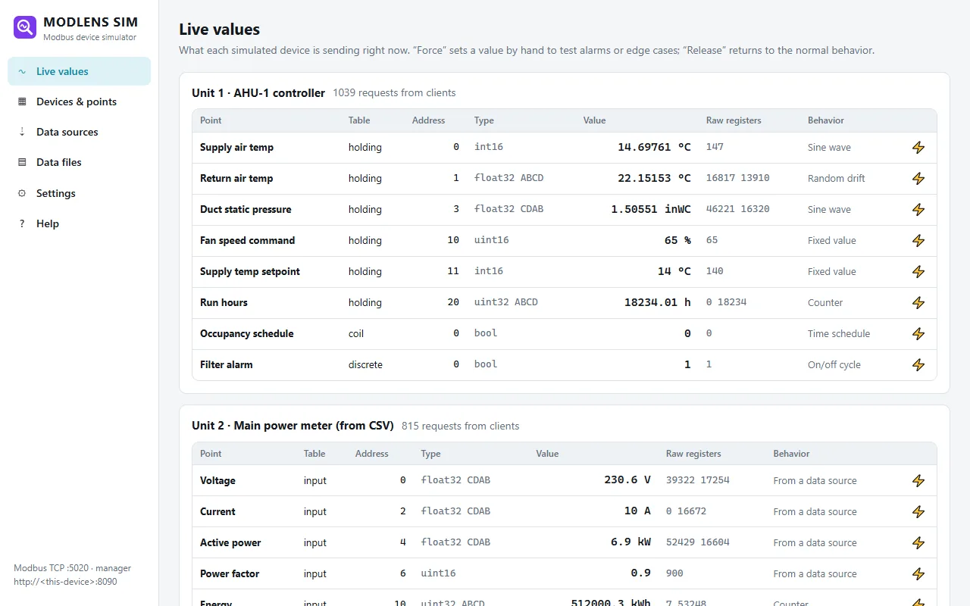Force the Supply air temp value
Screen dimensions: 970x606
point(918,148)
